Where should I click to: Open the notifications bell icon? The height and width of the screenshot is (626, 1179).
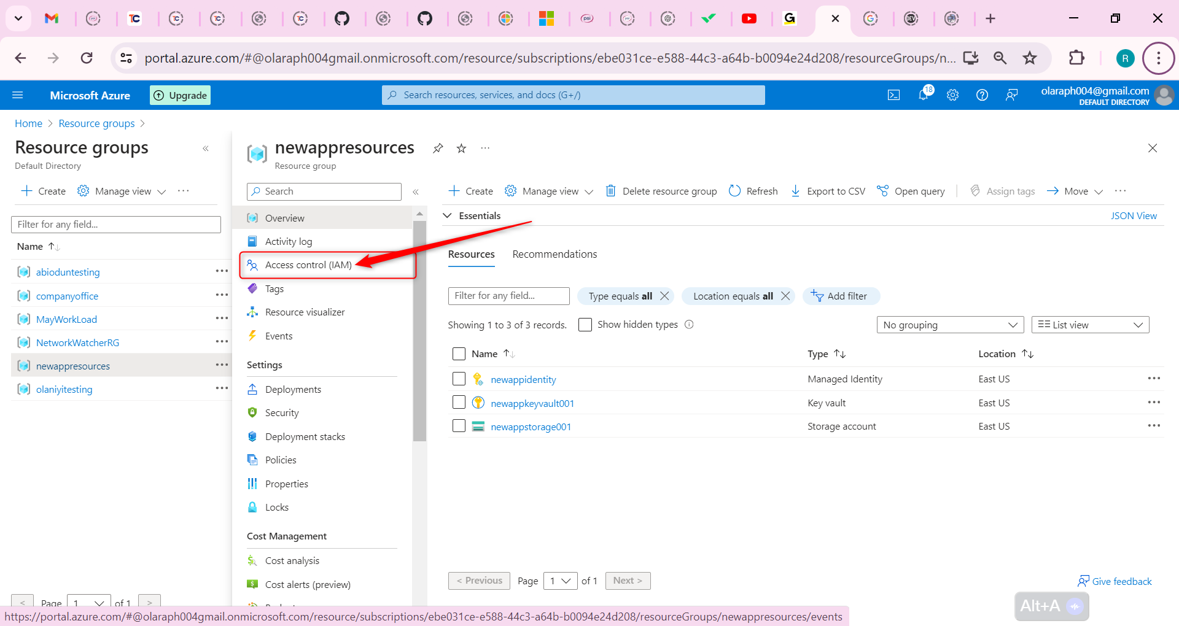[x=924, y=94]
